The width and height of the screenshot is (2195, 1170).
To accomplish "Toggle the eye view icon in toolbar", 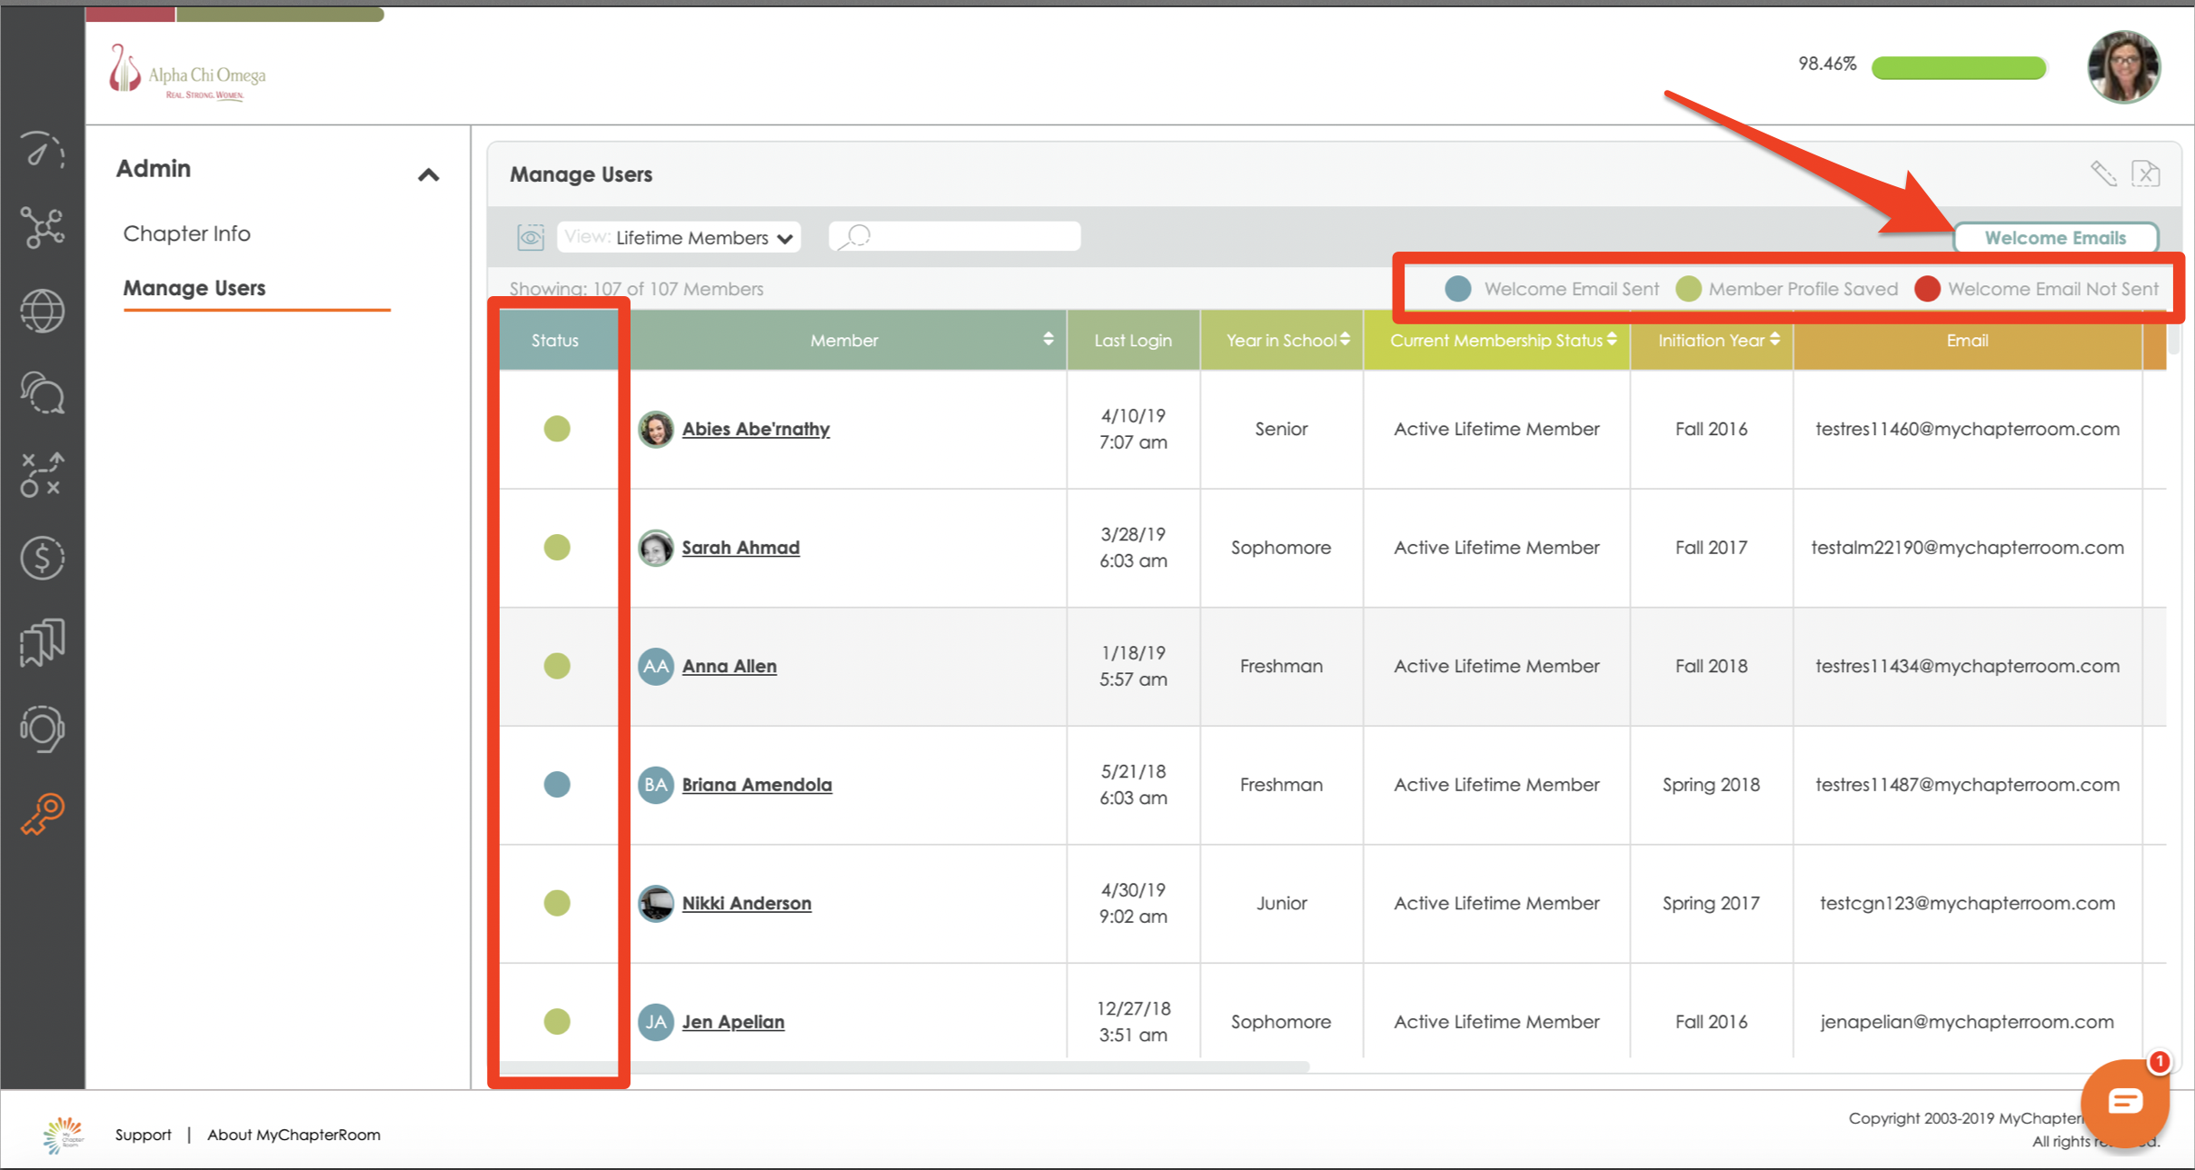I will [531, 238].
